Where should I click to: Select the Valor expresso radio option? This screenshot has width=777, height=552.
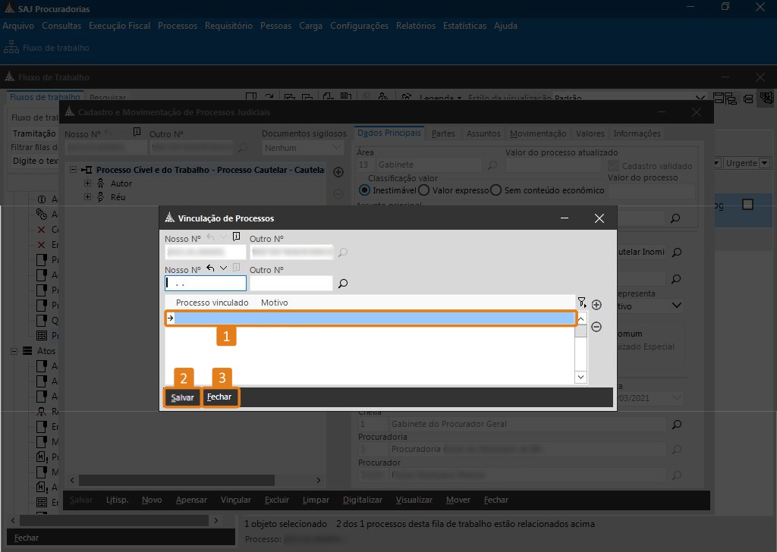coord(423,190)
